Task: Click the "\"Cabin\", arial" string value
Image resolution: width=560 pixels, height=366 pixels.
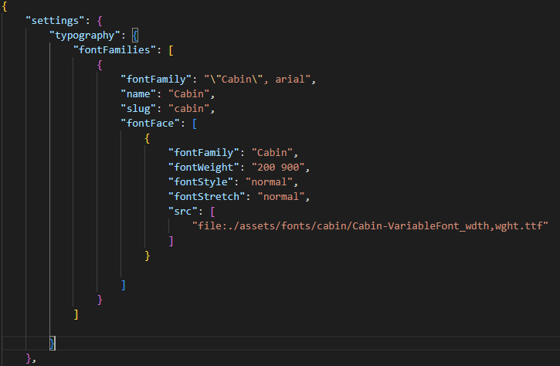Action: pos(257,80)
